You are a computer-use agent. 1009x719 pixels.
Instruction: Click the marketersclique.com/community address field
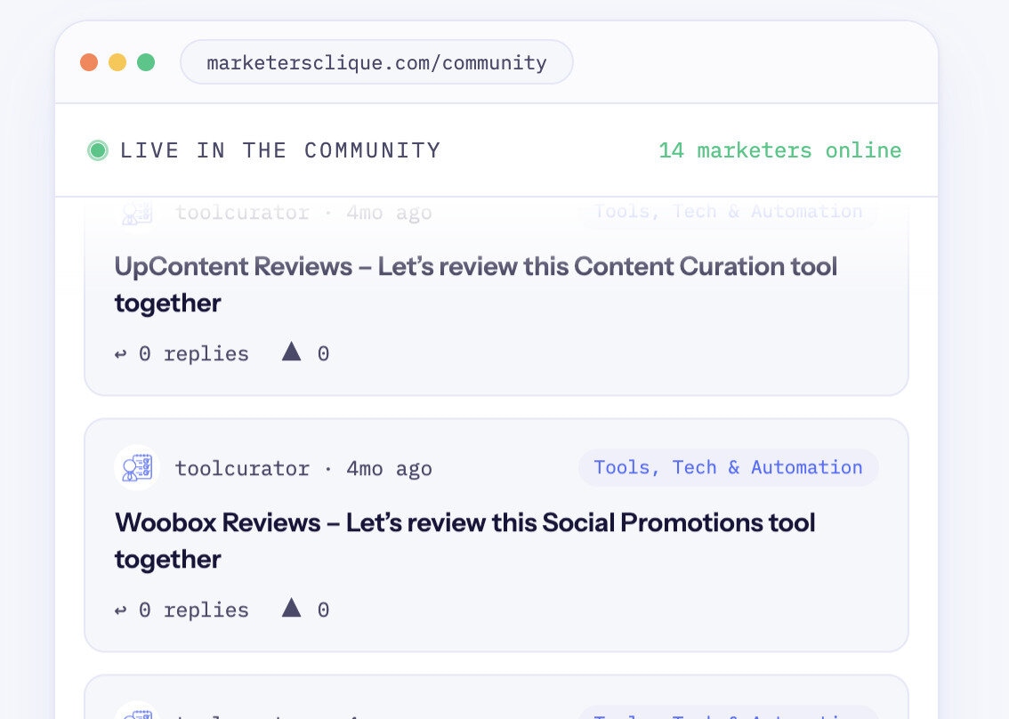coord(376,62)
